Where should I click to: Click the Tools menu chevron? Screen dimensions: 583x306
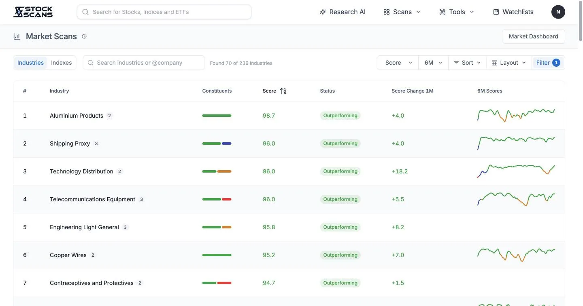click(x=472, y=12)
